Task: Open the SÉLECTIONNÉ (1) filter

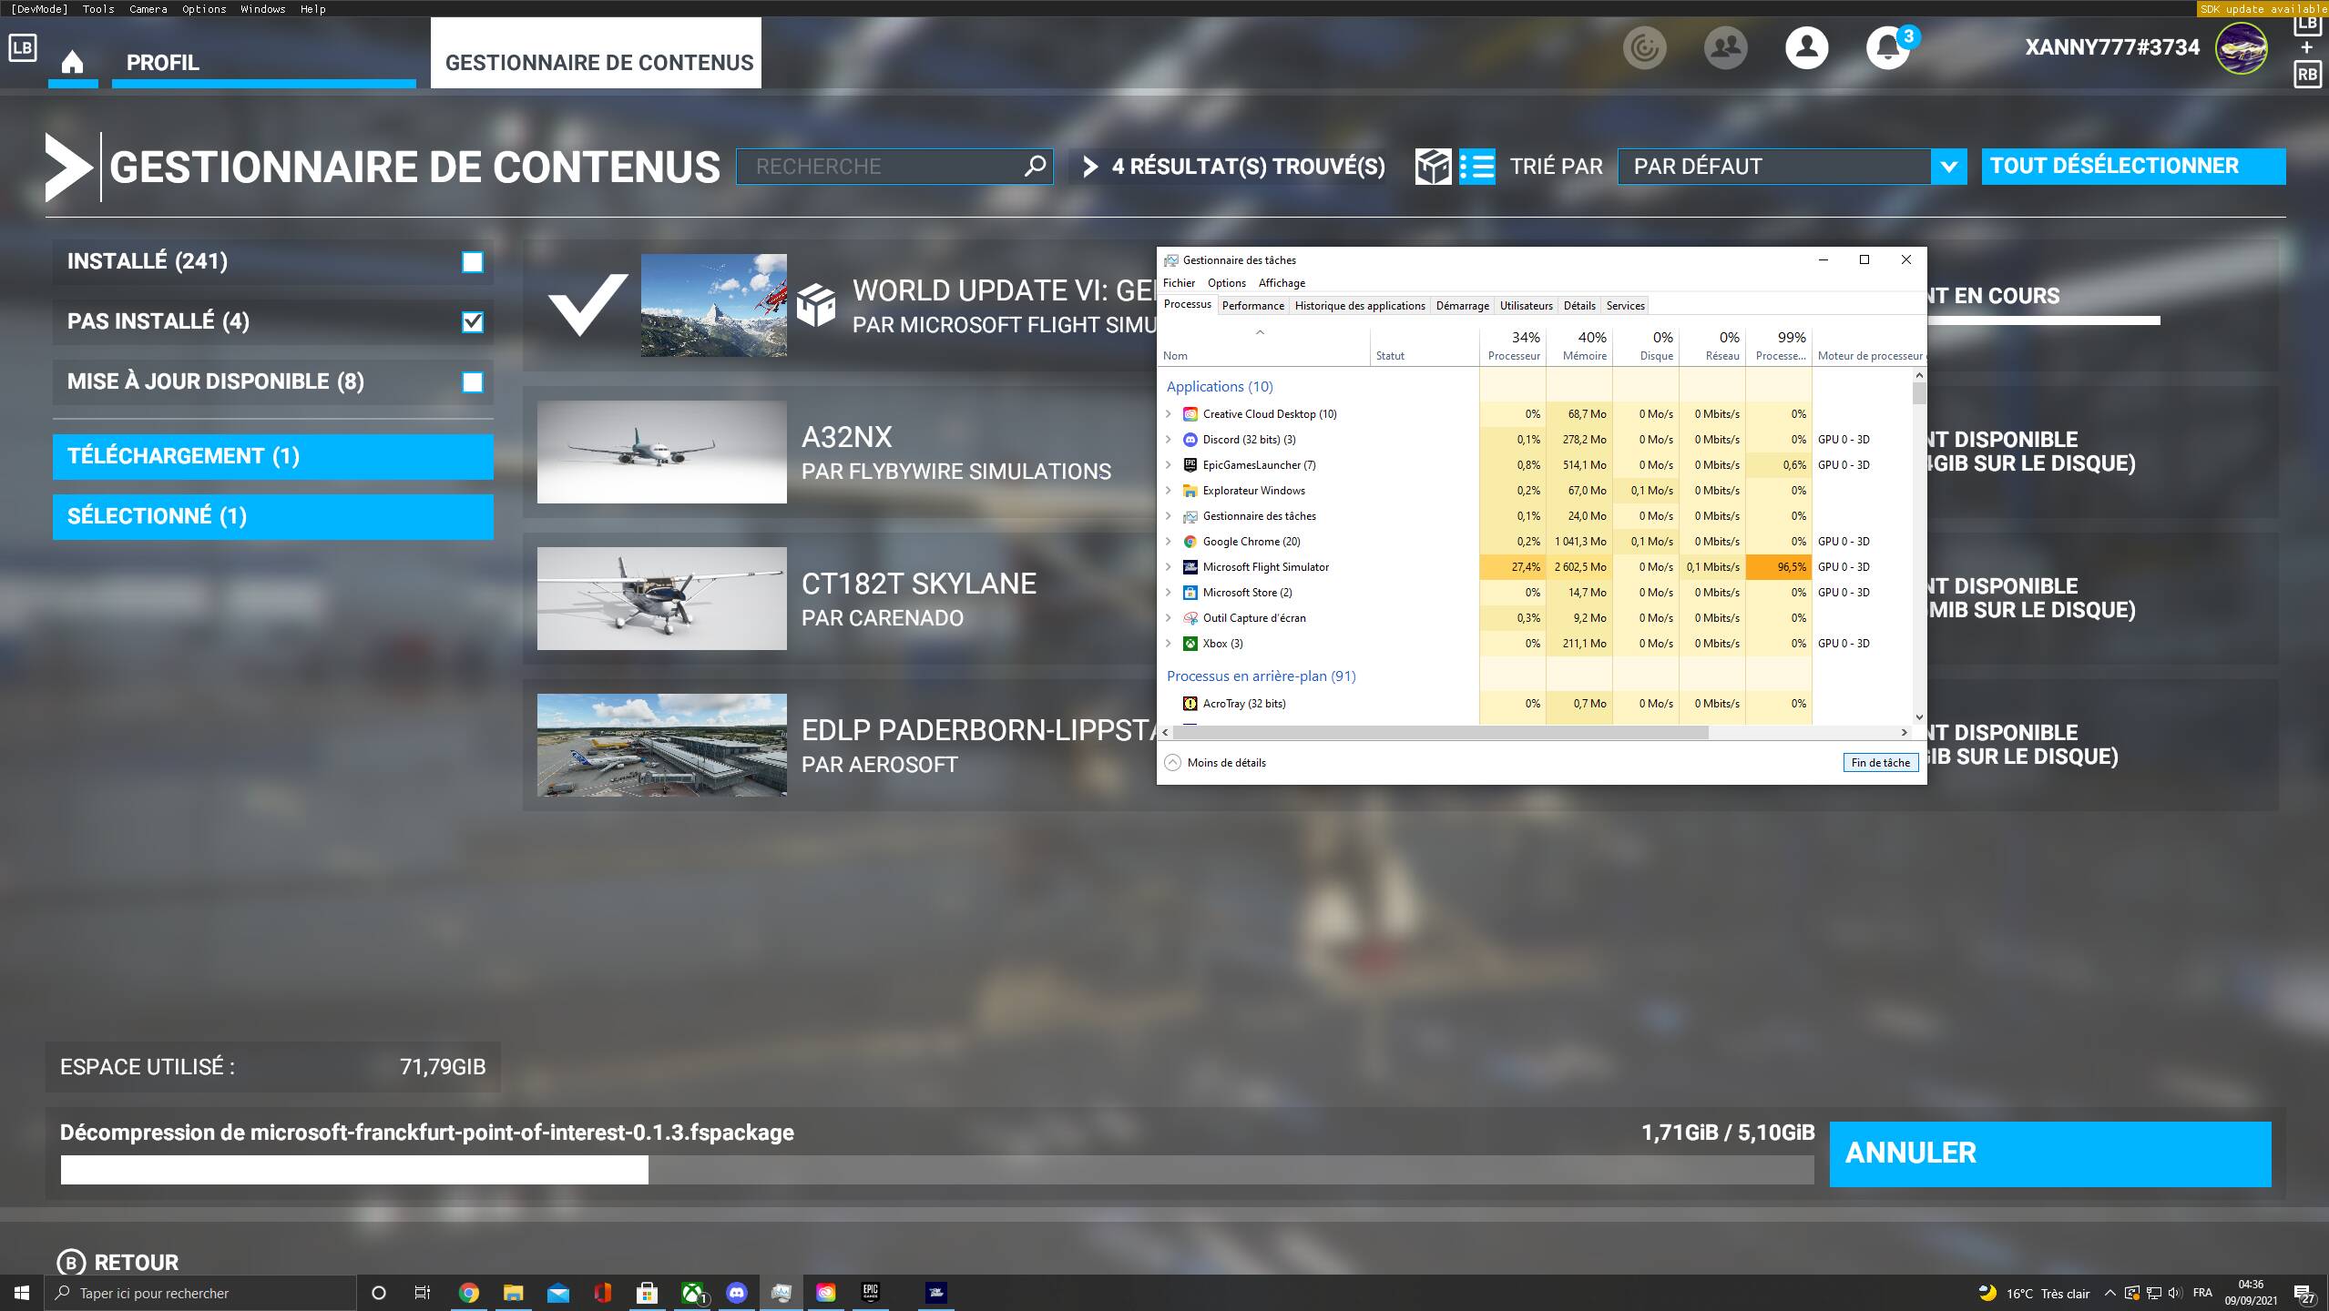Action: pos(273,516)
